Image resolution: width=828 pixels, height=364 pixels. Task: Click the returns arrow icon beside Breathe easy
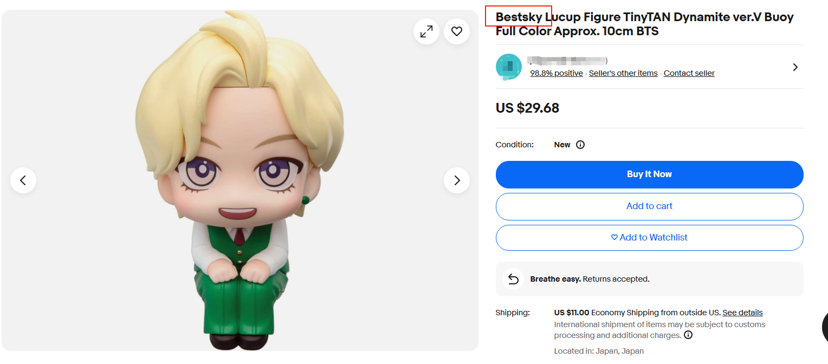[x=513, y=279]
